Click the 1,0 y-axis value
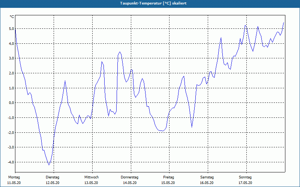The width and height of the screenshot is (300, 187). point(11,88)
